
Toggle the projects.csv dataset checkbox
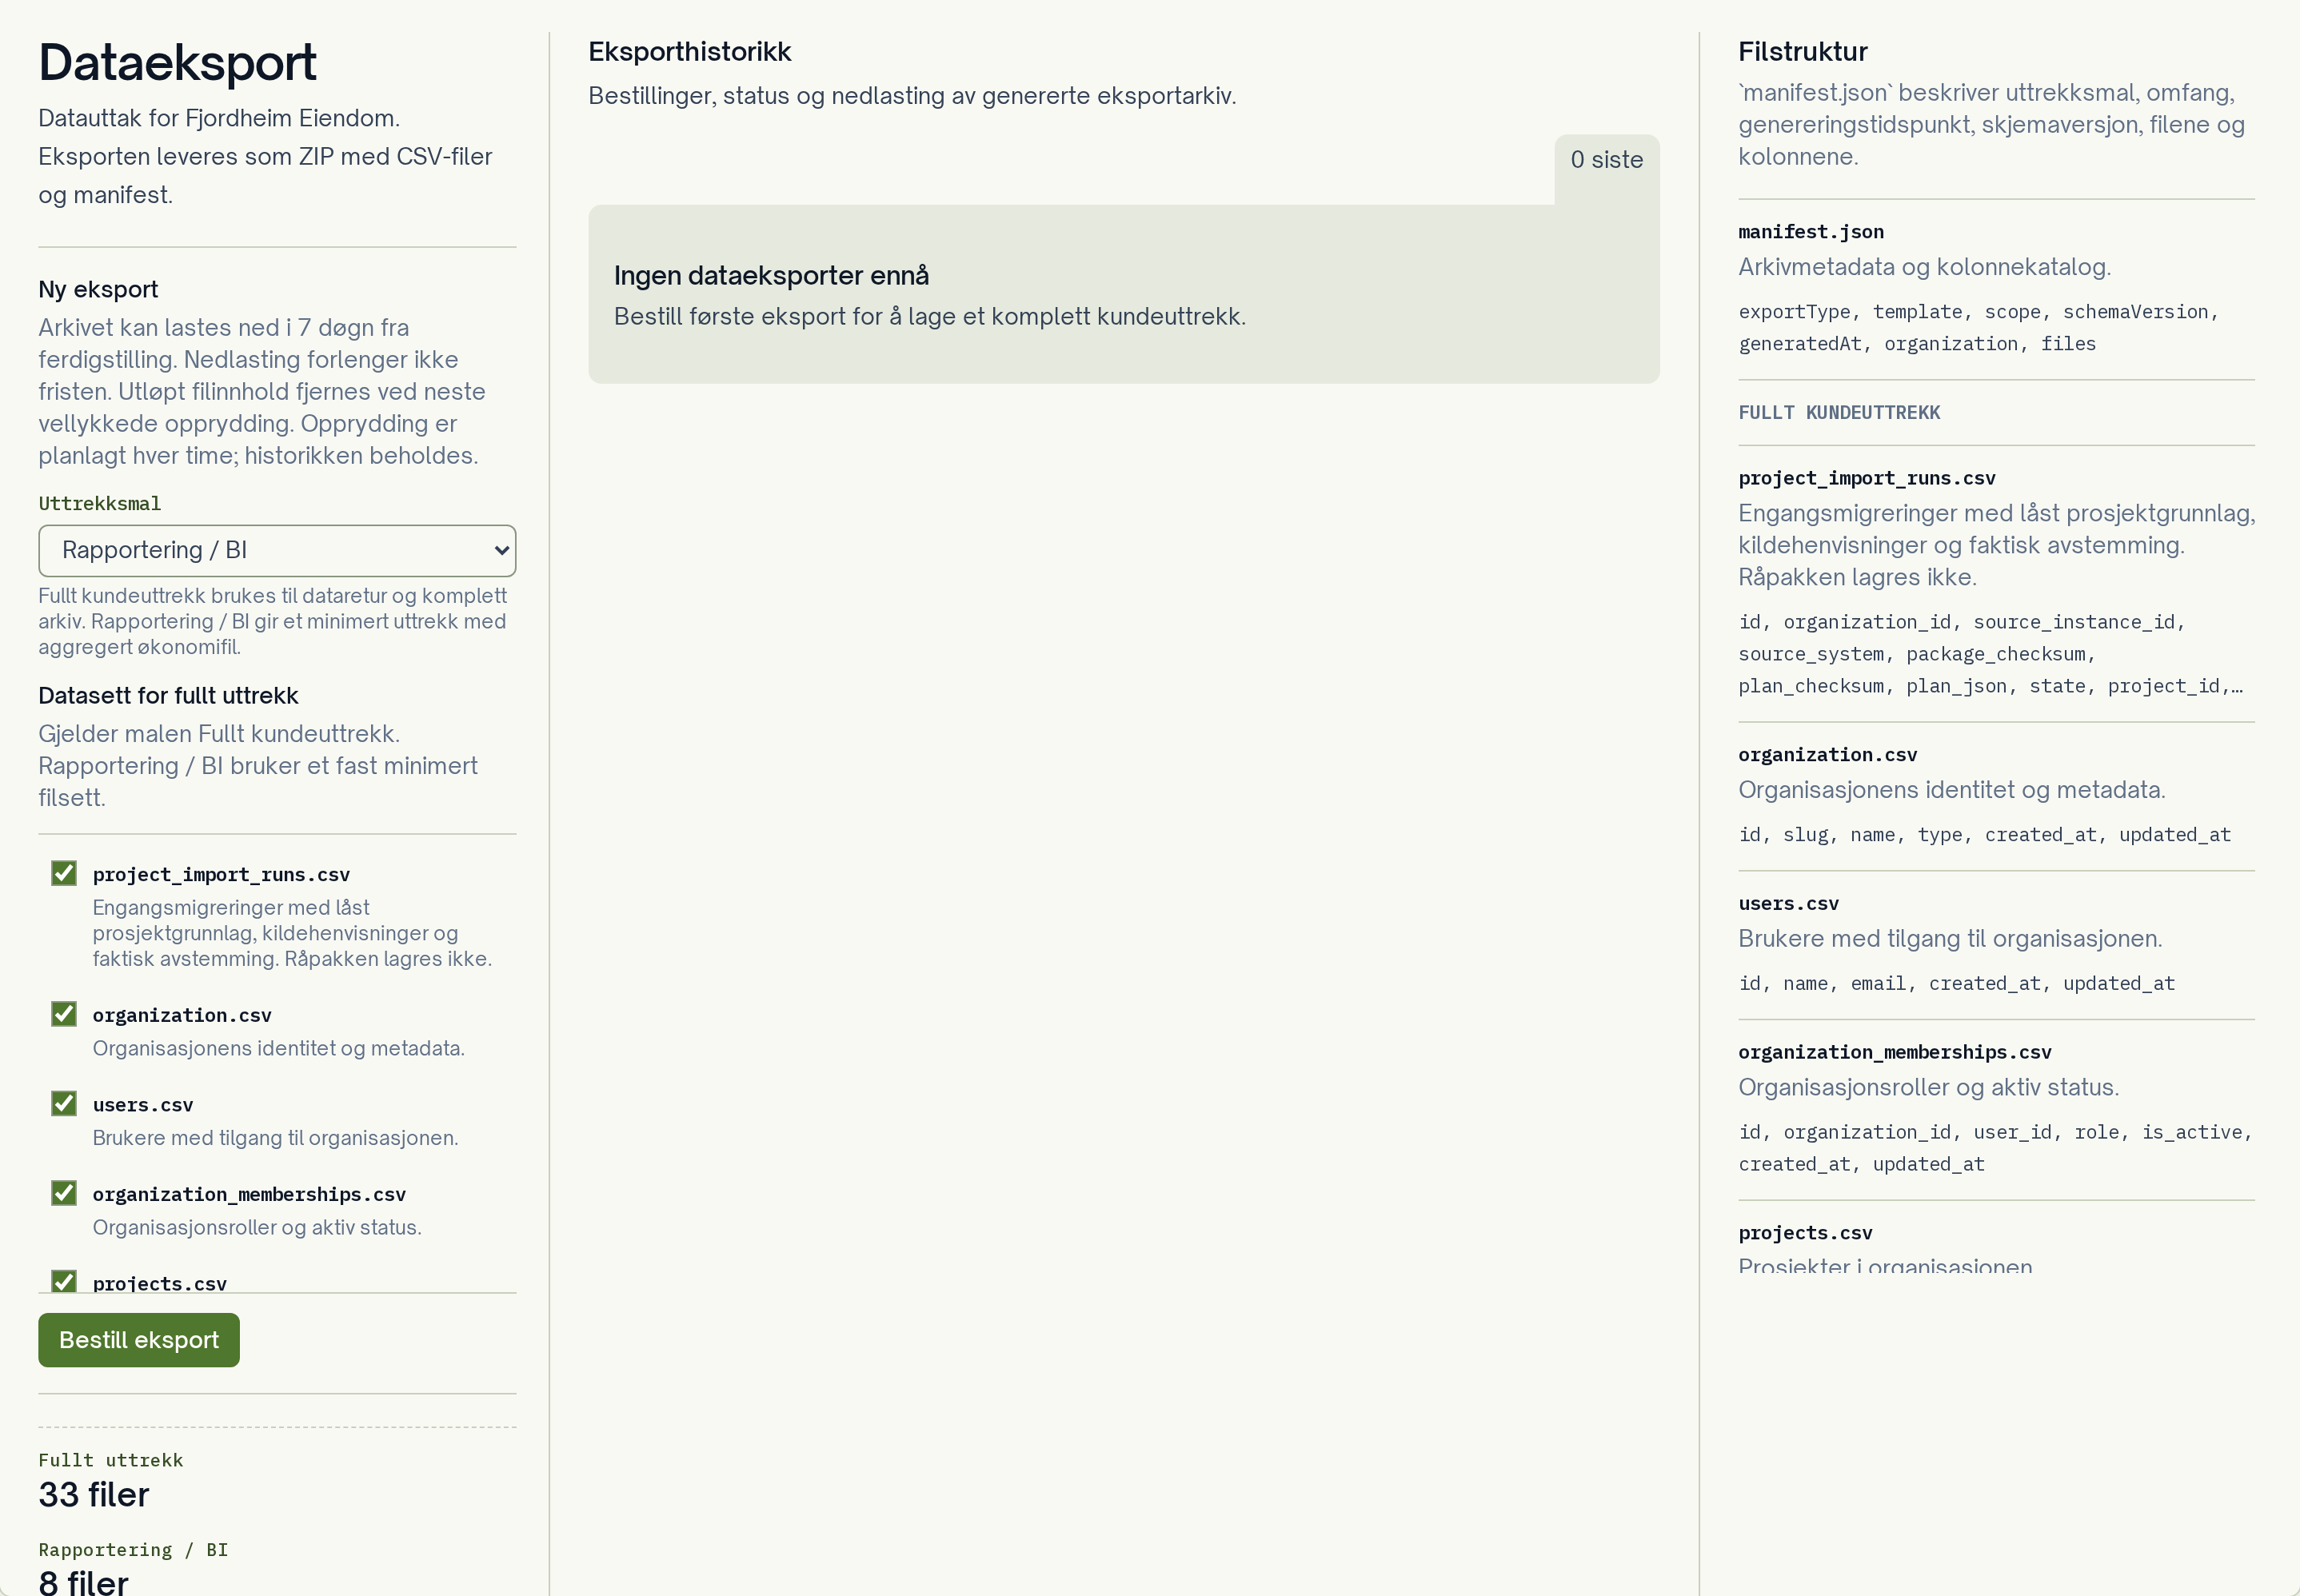[x=64, y=1281]
